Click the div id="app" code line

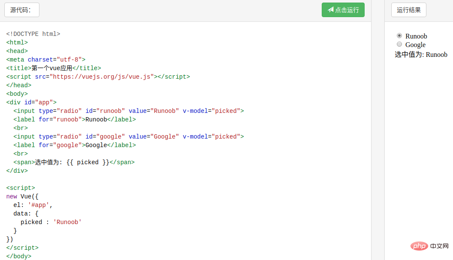tap(31, 102)
